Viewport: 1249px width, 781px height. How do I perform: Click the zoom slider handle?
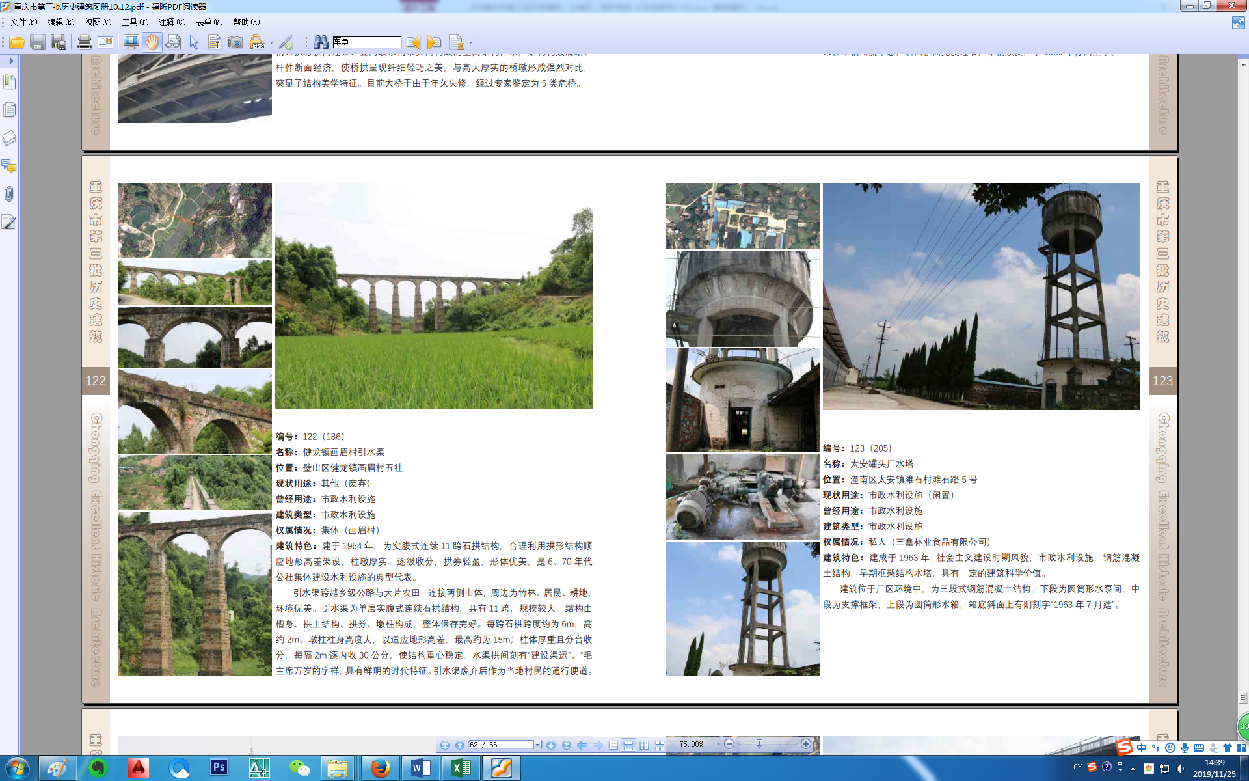[759, 744]
